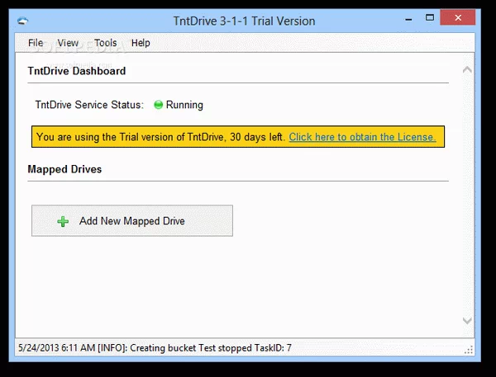Click the Mapped Drives heading
Screen dimensions: 496x377
point(64,169)
